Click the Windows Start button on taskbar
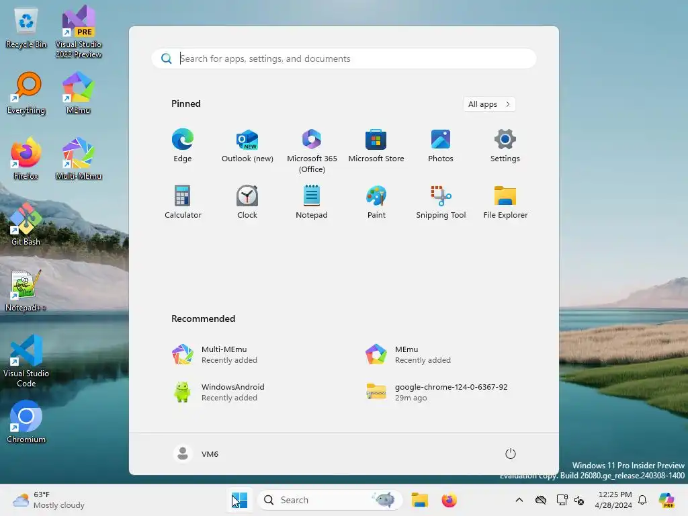This screenshot has width=688, height=516. coord(240,500)
